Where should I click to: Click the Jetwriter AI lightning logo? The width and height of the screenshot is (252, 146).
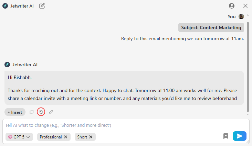click(5, 6)
